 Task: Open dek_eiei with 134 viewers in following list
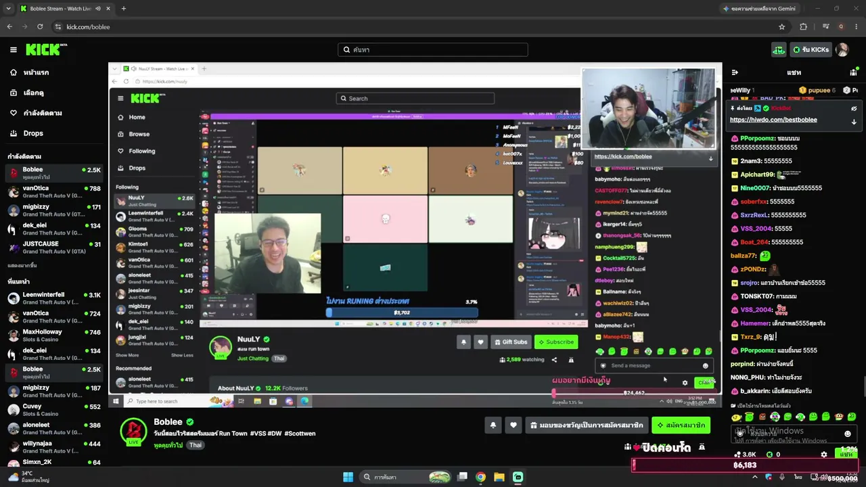54,229
